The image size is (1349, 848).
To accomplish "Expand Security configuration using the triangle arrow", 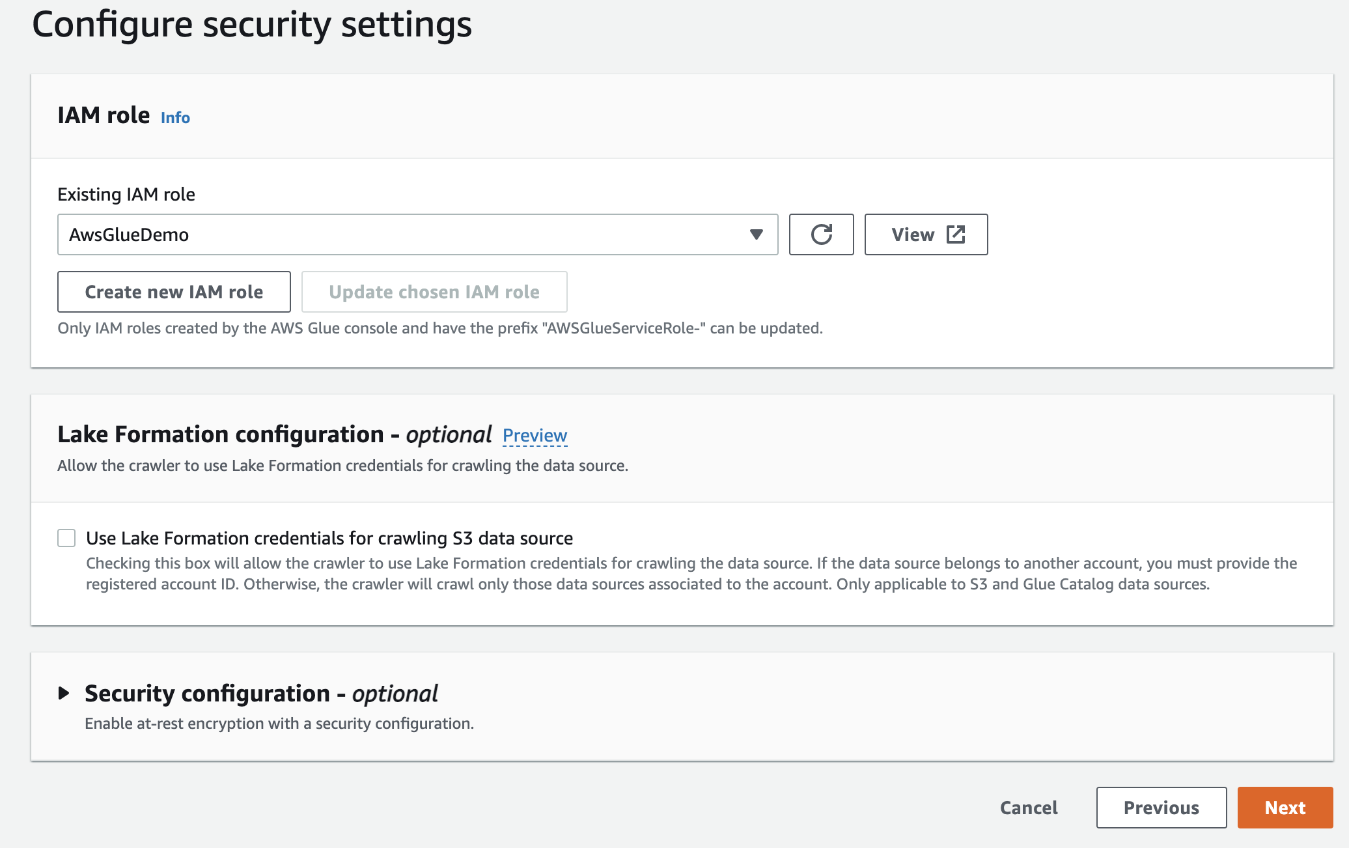I will click(x=64, y=693).
